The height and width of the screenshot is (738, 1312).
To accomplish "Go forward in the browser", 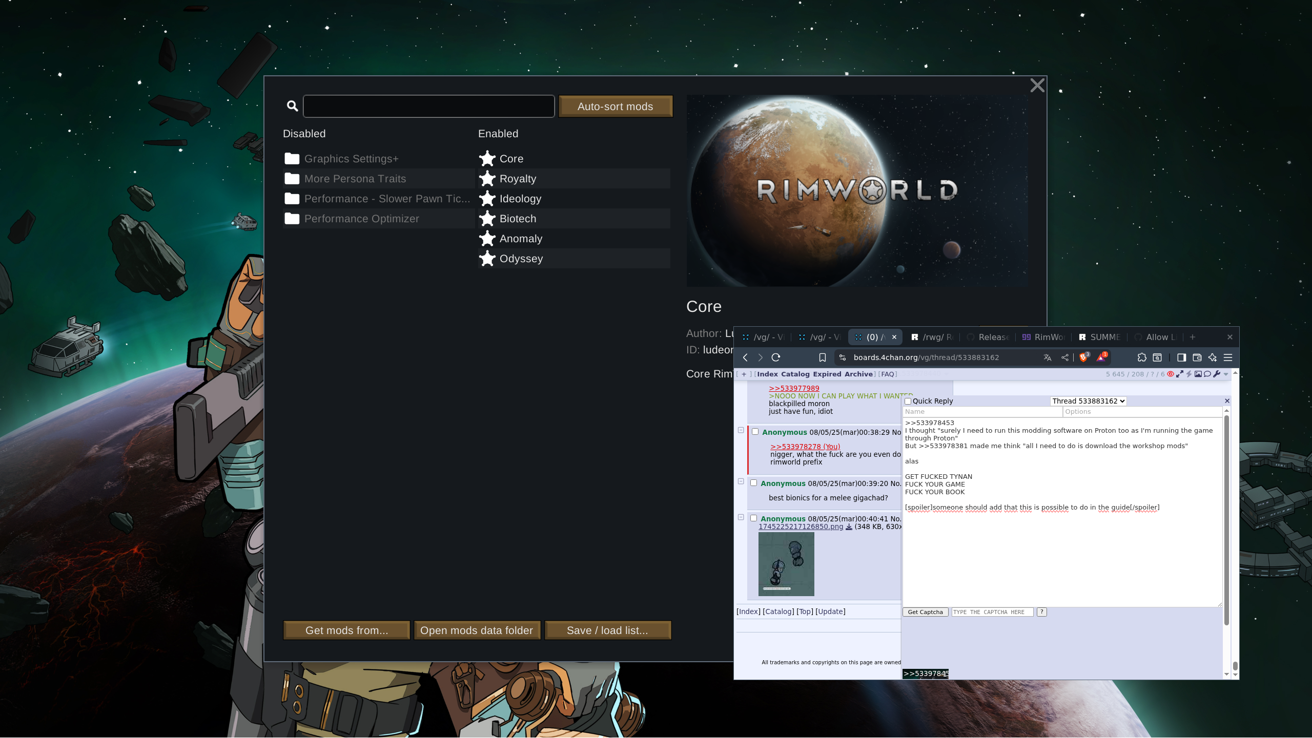I will [761, 357].
